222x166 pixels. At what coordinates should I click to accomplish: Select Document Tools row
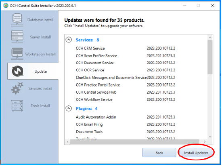126,131
